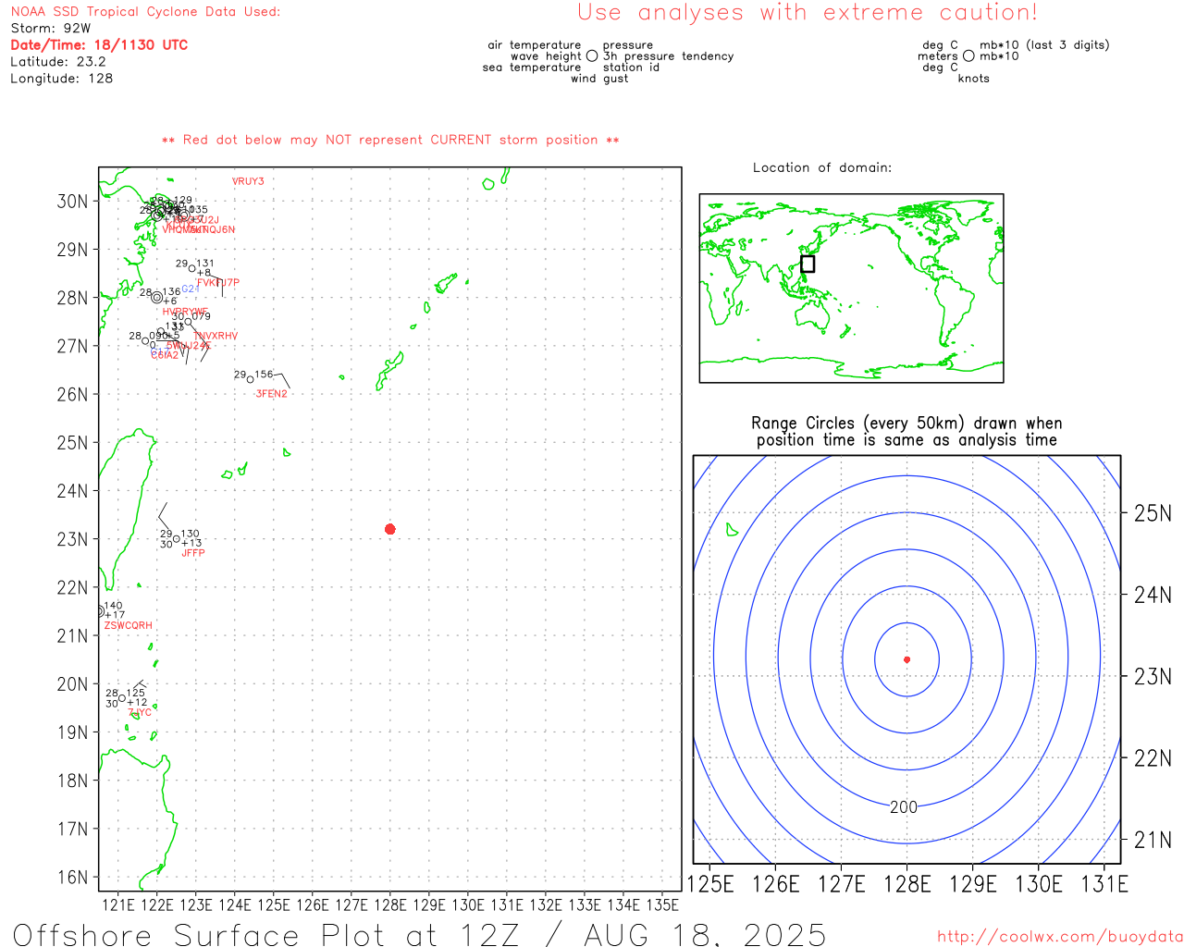Click the 121E longitude axis label
This screenshot has width=1184, height=947.
tap(118, 905)
